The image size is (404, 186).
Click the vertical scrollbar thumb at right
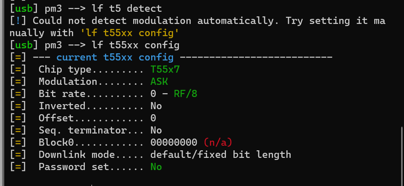click(x=402, y=156)
